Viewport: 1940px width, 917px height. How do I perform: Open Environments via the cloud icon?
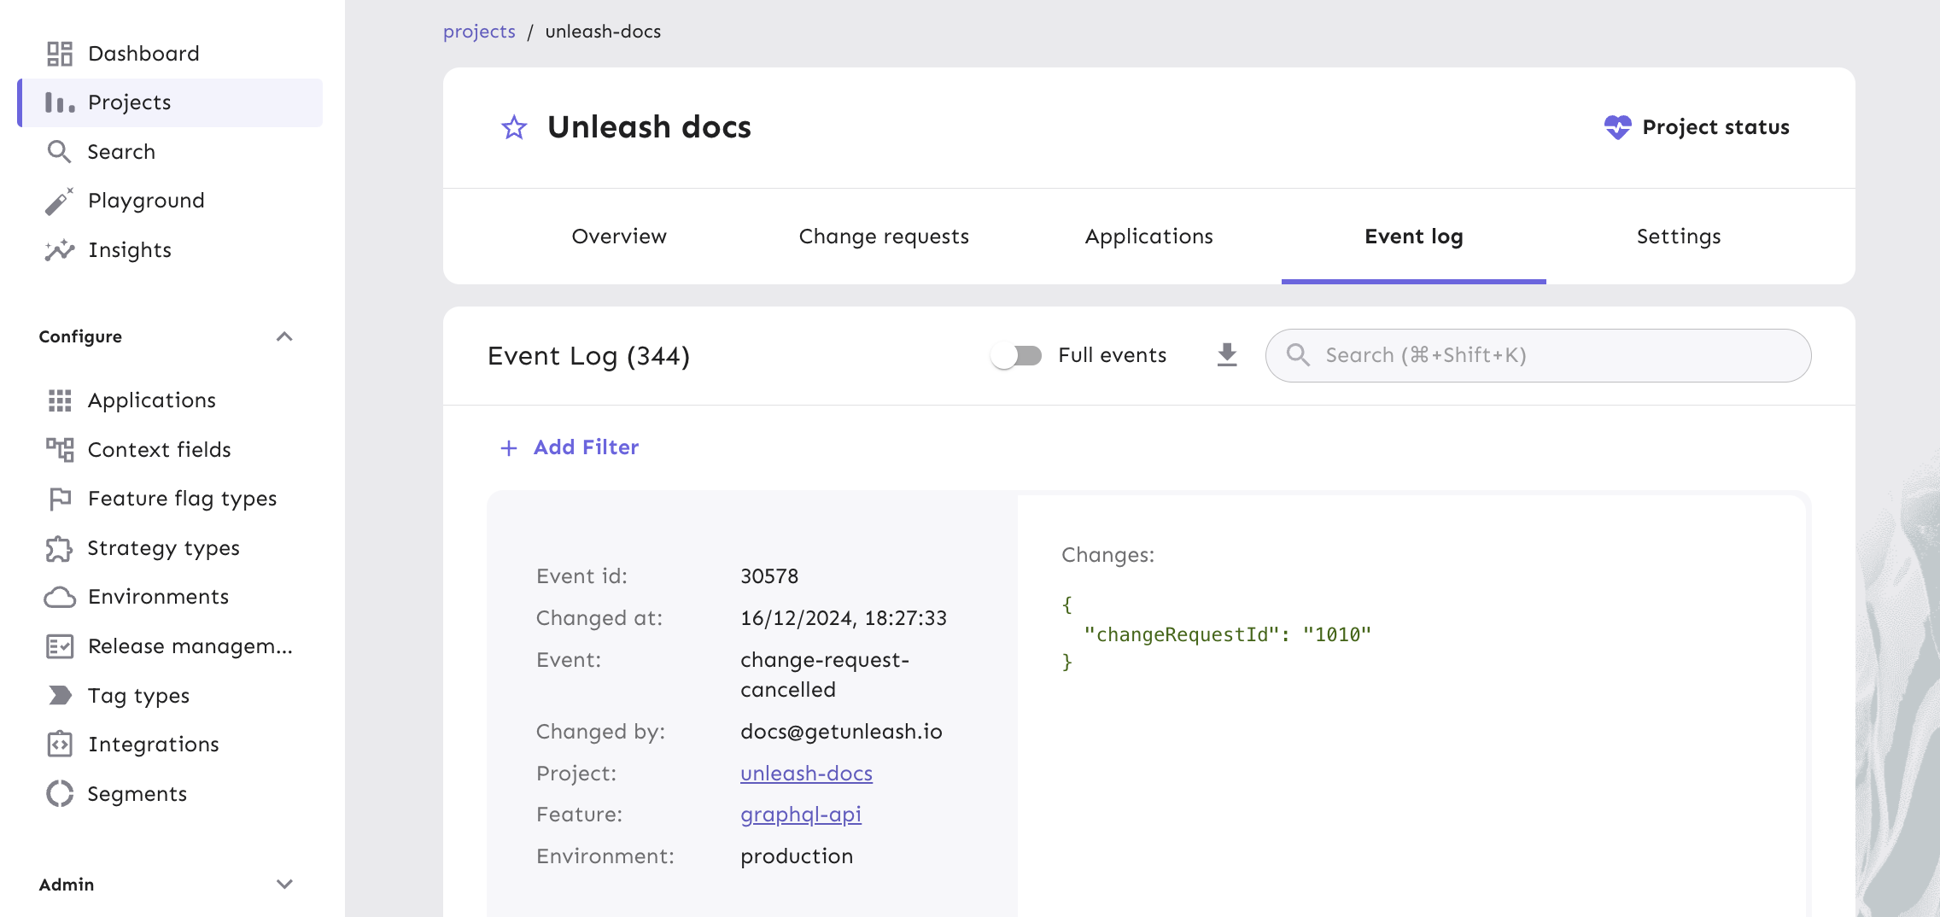tap(59, 596)
